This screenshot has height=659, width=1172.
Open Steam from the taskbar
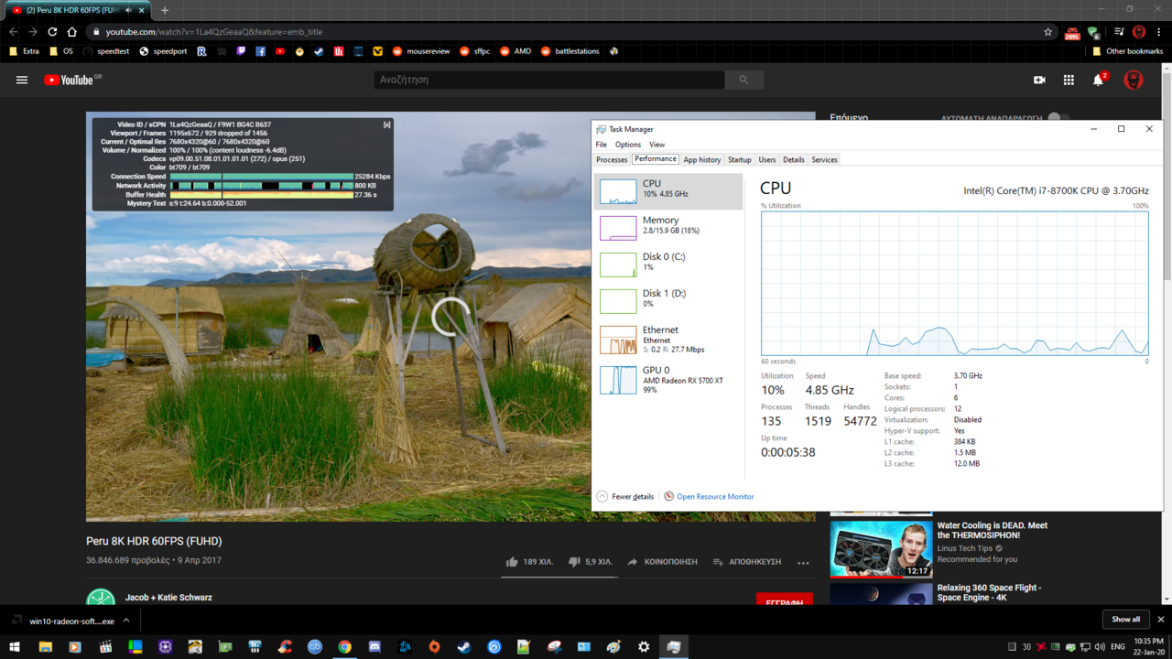click(464, 646)
